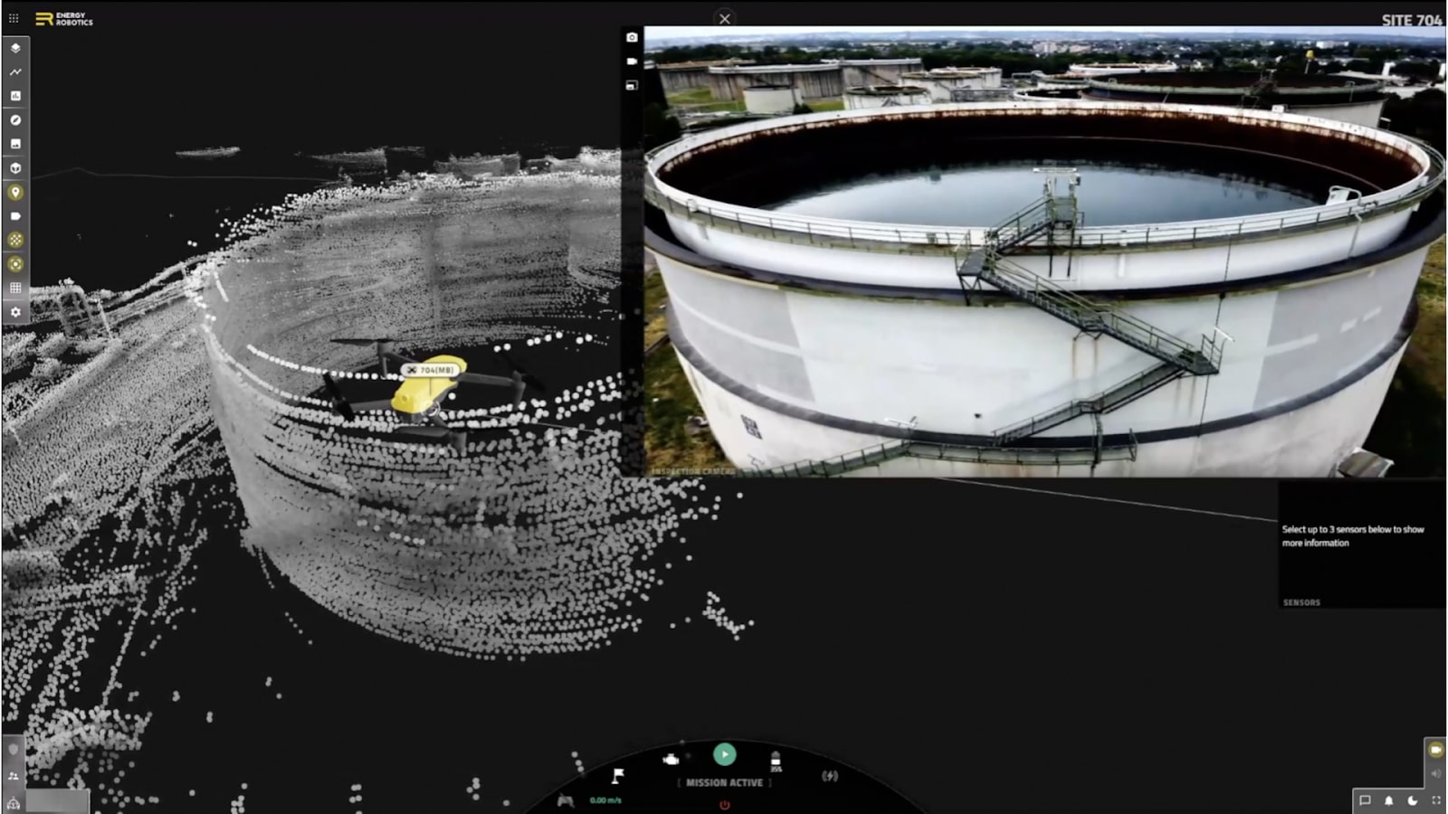Click the SENSORS panel label
Screen dimensions: 1448x814
click(x=1301, y=602)
